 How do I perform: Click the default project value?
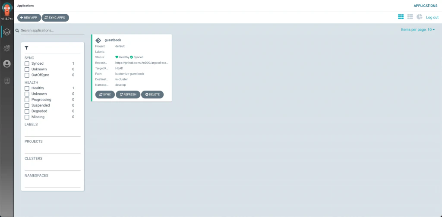[120, 46]
